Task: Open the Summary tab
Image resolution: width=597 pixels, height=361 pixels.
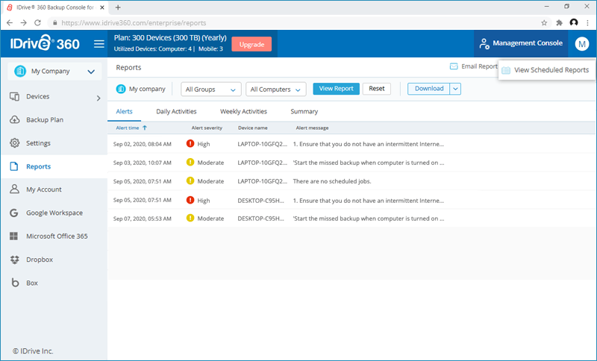Action: [x=304, y=111]
